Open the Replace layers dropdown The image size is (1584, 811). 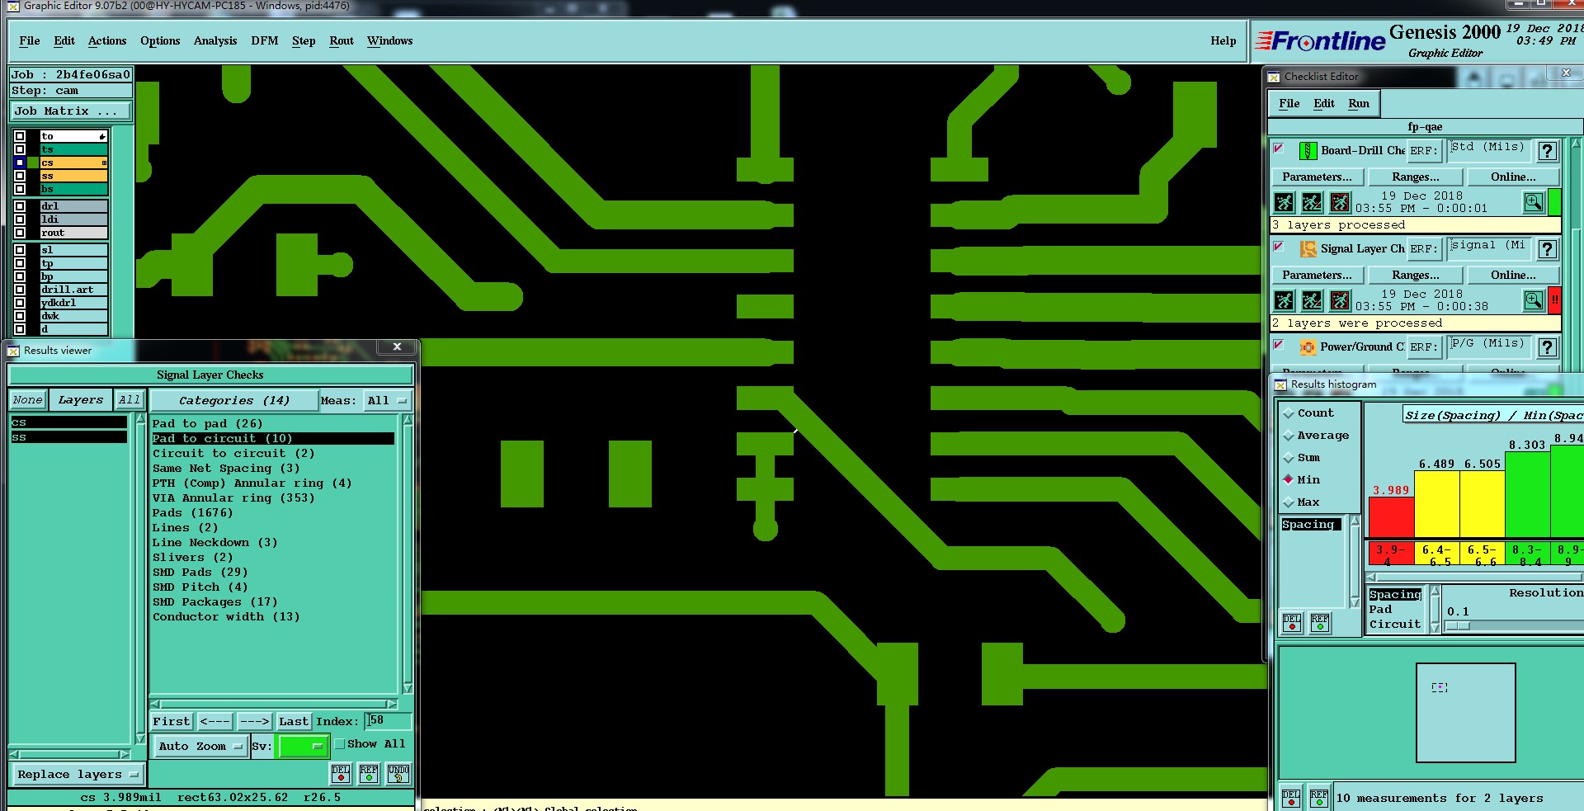point(78,775)
